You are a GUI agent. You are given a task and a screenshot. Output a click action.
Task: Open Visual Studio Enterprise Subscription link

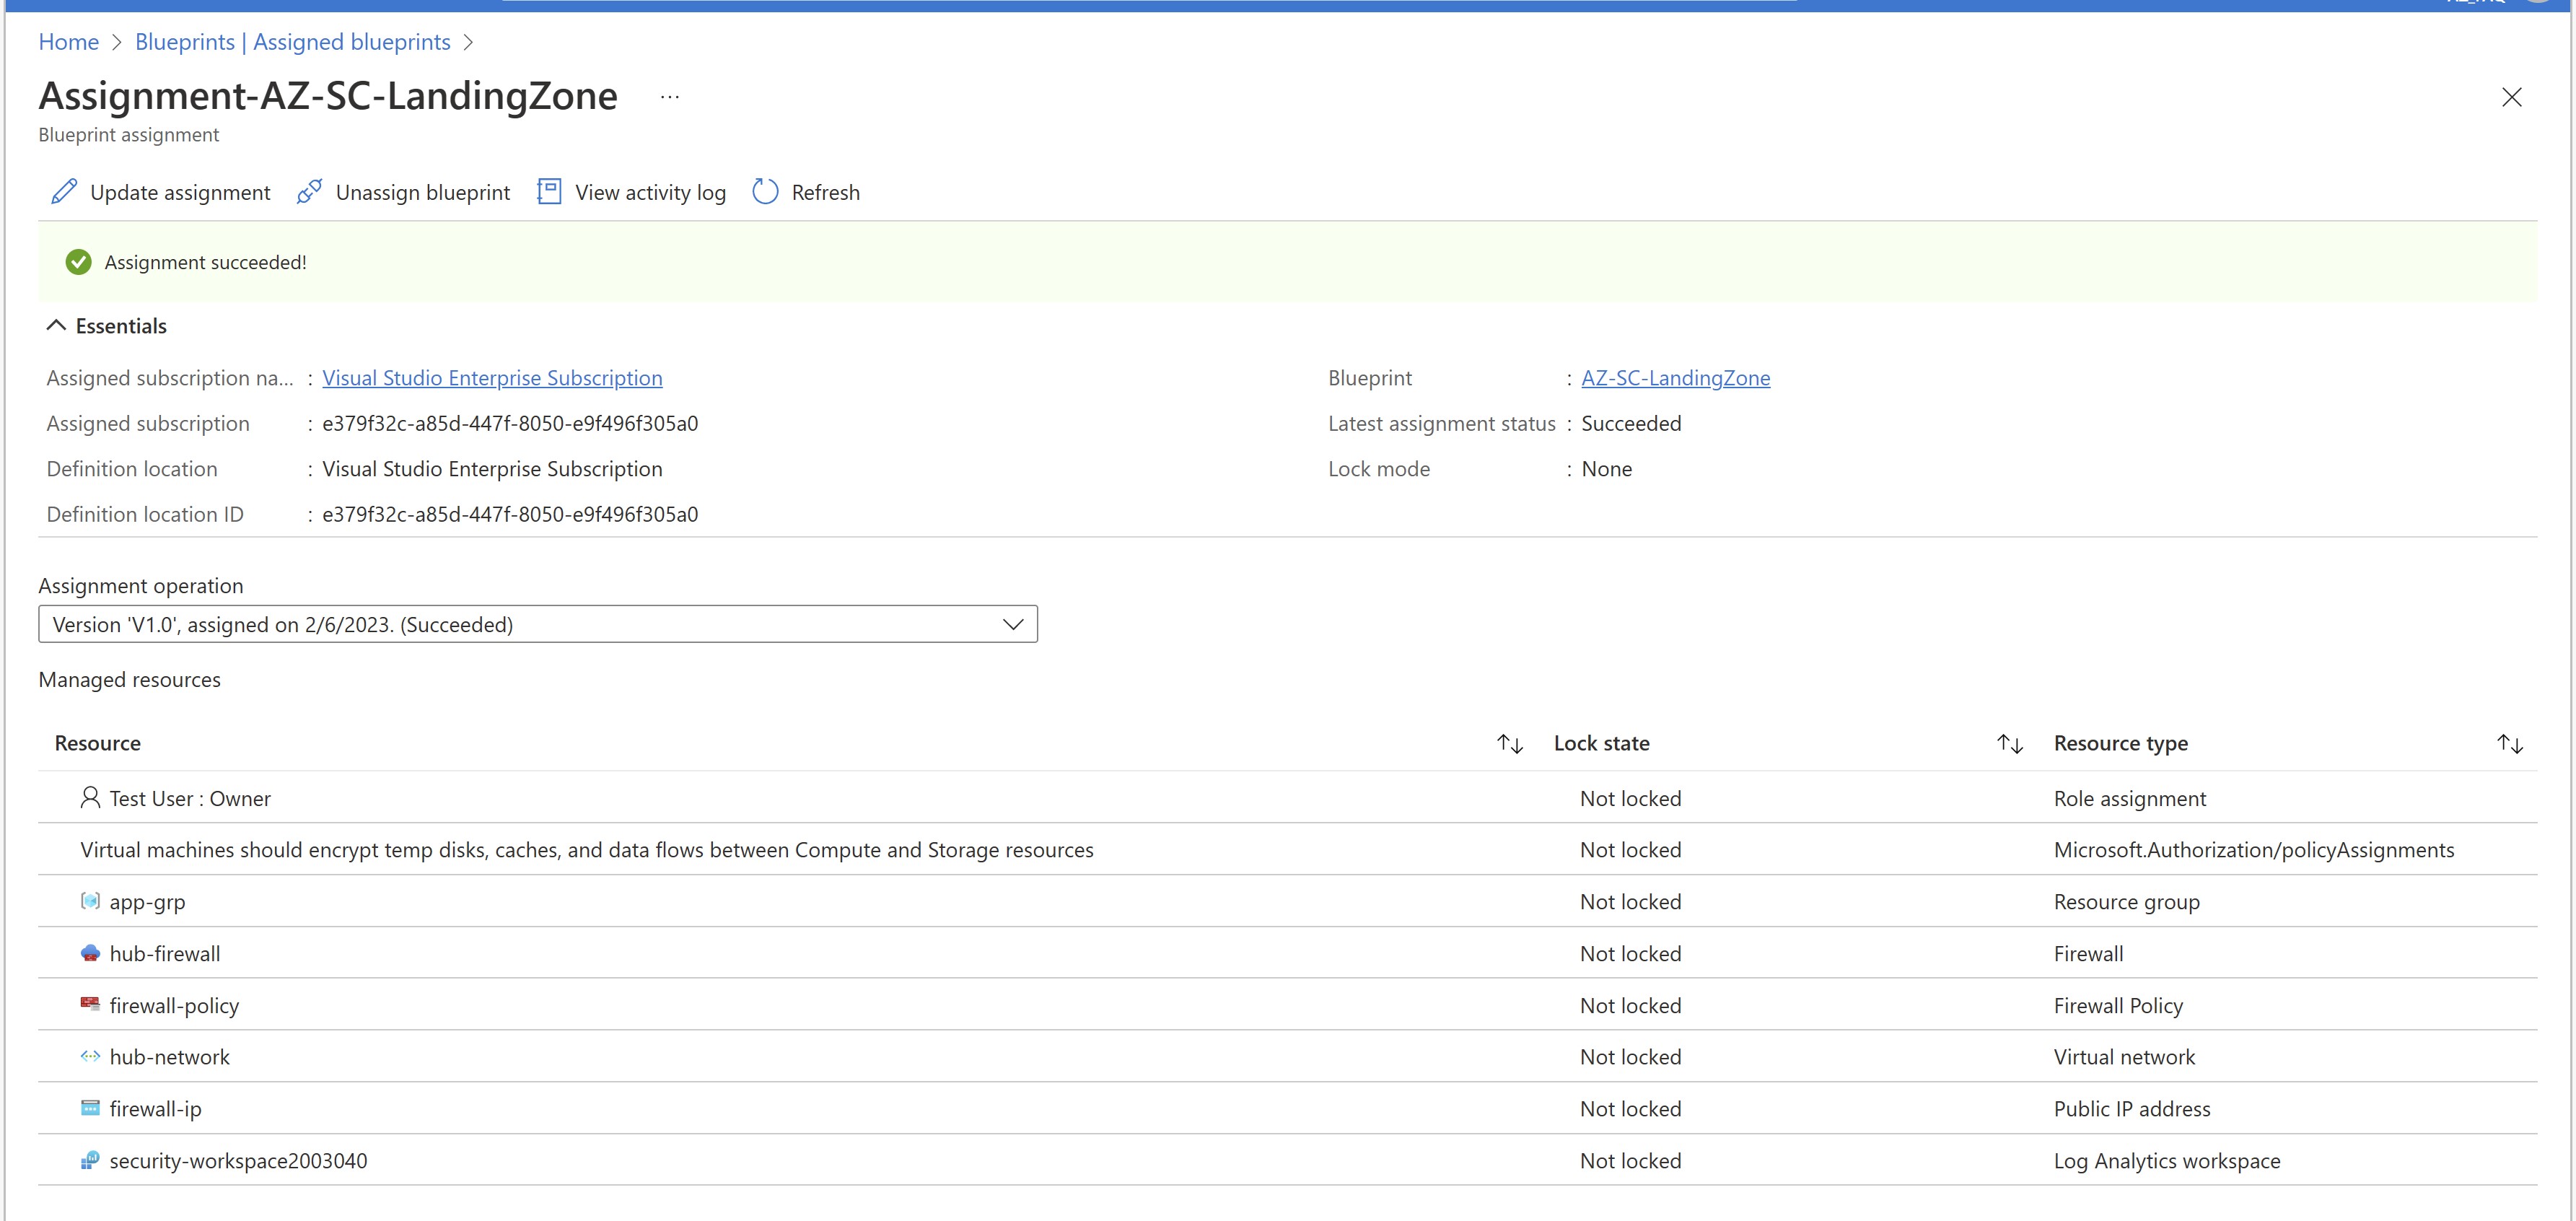tap(492, 378)
